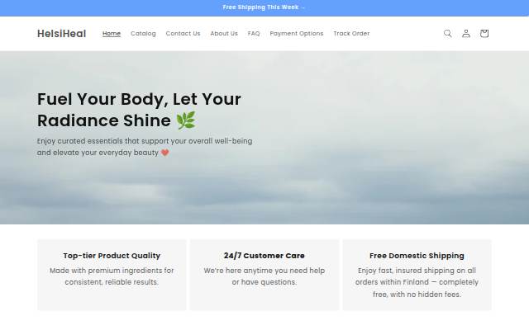Open the shopping cart icon
529x330 pixels.
[x=484, y=33]
